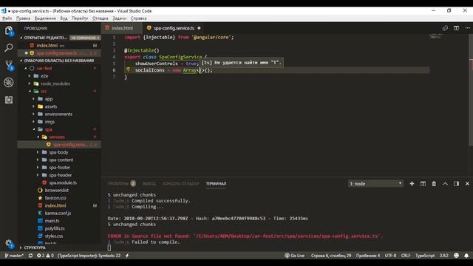Viewport: 473px width, 266px height.
Task: Click TypeScript Importer Symbols status item
Action: click(x=89, y=256)
